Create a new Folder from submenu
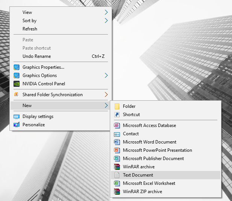 (x=165, y=106)
